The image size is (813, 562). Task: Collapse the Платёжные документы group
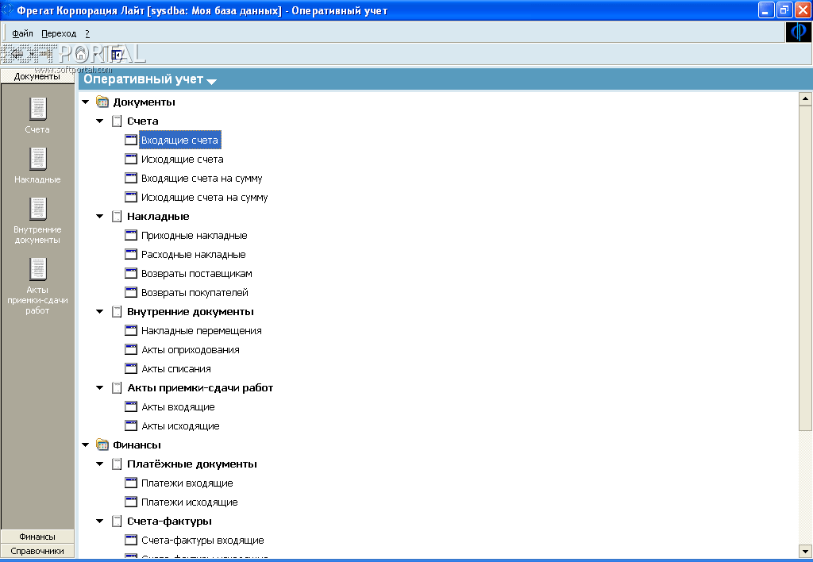99,464
